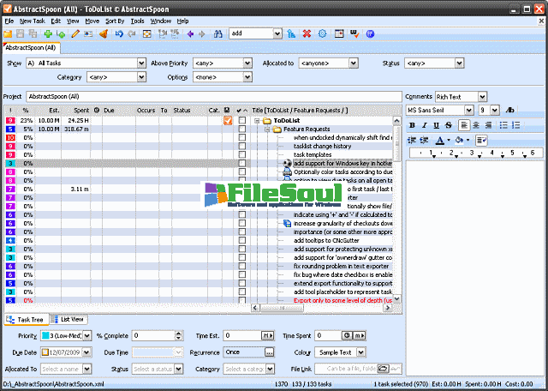Screen dimensions: 548x391
Task: Collapse the Feature Requests tree node
Action: 267,129
